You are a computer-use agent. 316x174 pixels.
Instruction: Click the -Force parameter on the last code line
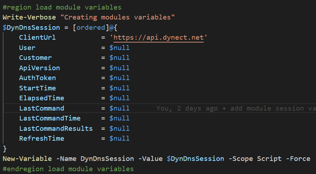coord(298,159)
